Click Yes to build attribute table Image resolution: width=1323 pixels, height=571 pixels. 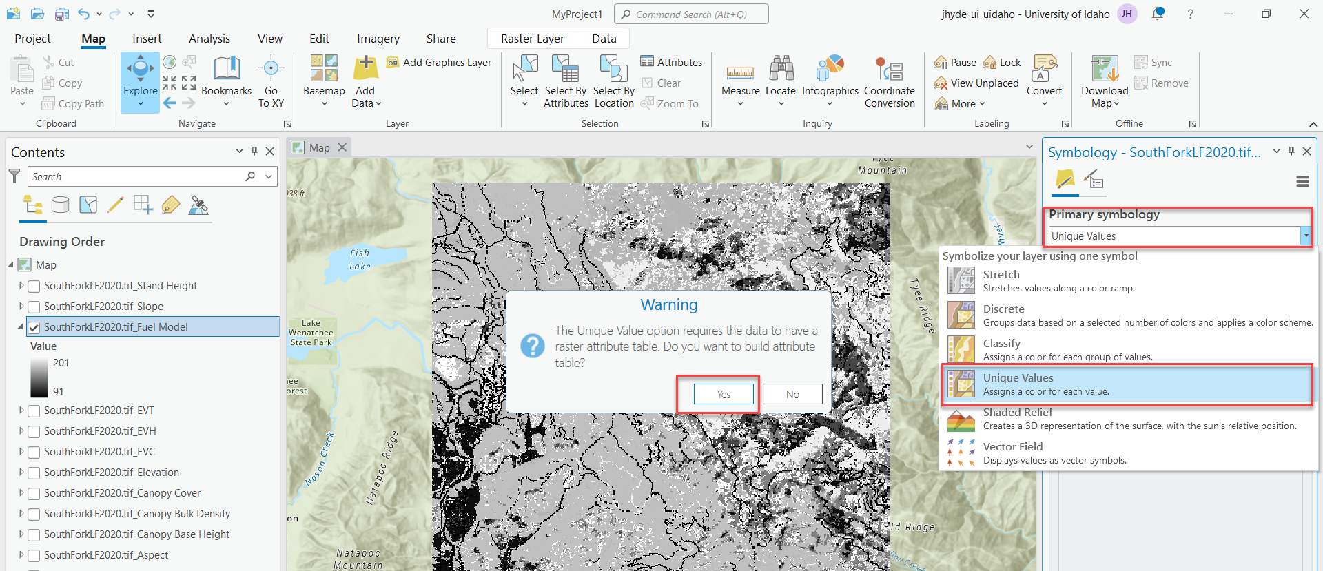point(724,394)
